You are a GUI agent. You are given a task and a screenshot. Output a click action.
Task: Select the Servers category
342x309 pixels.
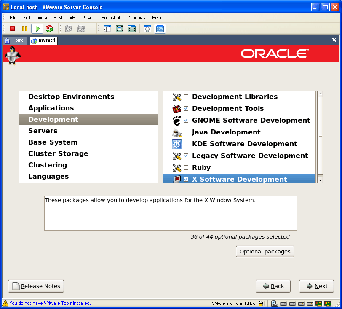[43, 131]
